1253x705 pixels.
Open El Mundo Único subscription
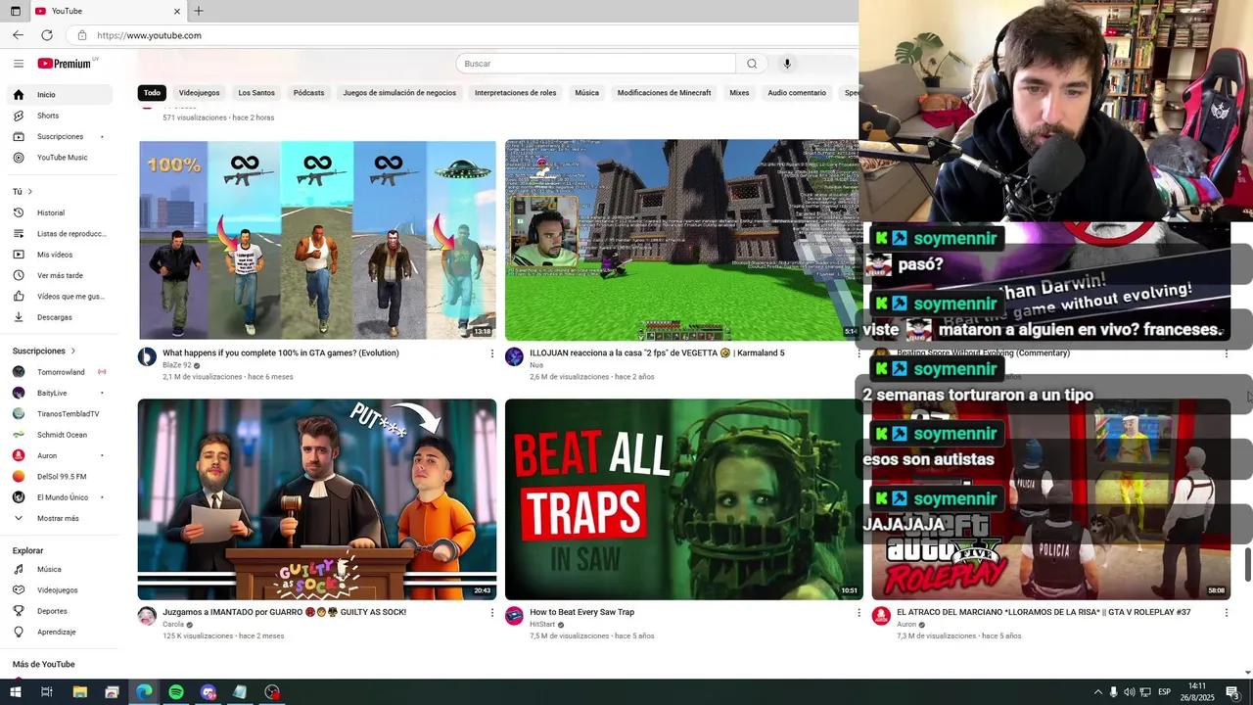coord(61,497)
